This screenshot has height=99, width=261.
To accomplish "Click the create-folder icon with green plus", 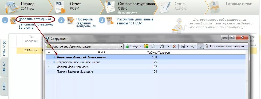I will point(146,46).
